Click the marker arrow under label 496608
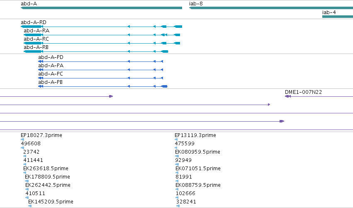This screenshot has height=208, width=353. [22, 148]
